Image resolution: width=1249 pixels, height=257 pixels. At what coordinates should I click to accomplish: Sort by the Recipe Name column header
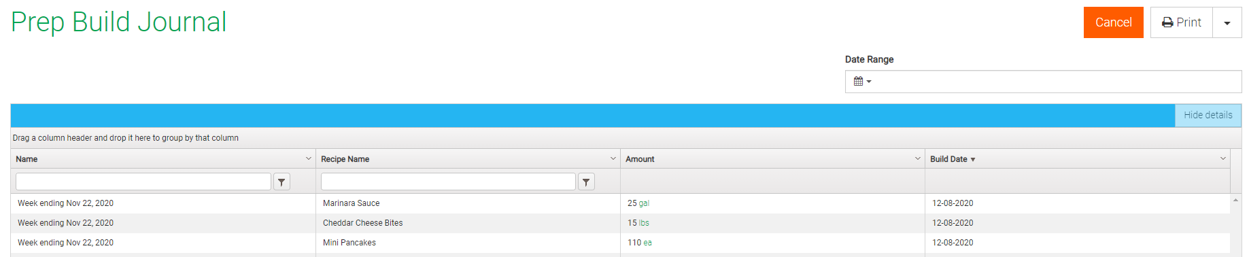click(x=345, y=159)
